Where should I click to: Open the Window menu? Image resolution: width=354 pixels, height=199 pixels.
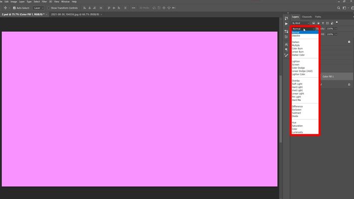pyautogui.click(x=65, y=2)
